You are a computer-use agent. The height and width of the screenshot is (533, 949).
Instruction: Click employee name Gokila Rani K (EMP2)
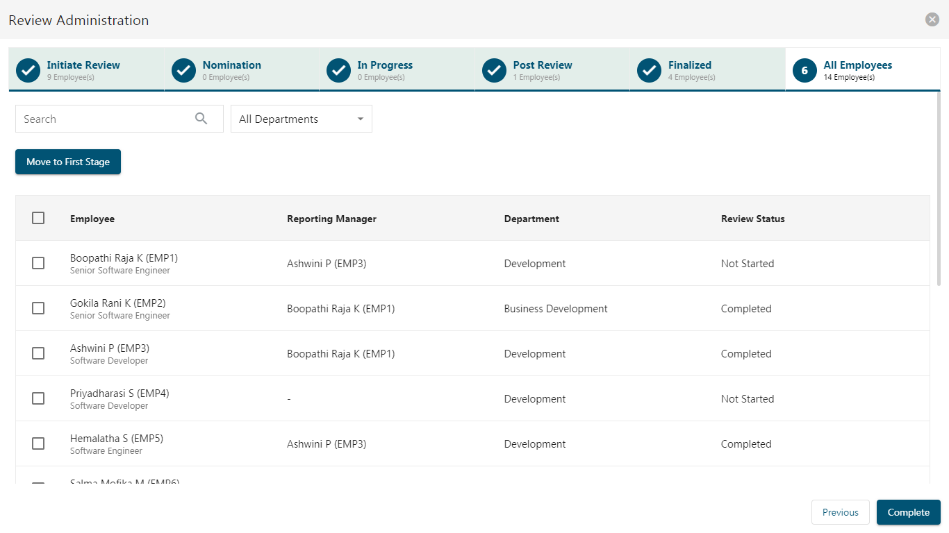coord(118,303)
